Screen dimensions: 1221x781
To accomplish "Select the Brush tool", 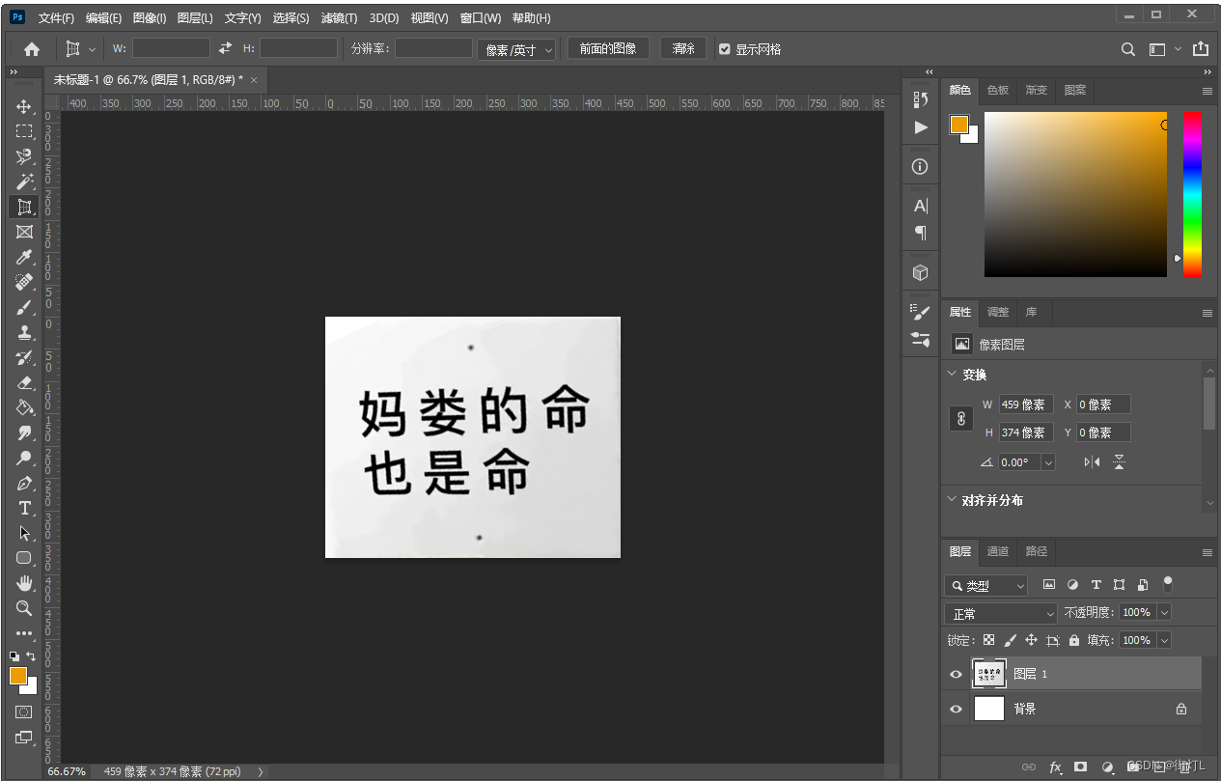I will coord(24,307).
